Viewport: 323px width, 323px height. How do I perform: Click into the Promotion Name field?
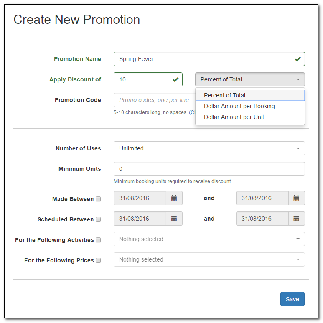pyautogui.click(x=209, y=59)
